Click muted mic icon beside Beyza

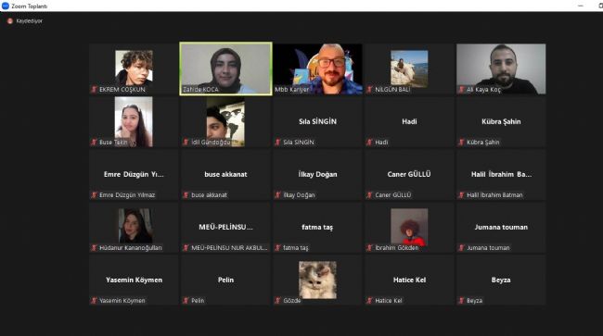[x=461, y=301]
